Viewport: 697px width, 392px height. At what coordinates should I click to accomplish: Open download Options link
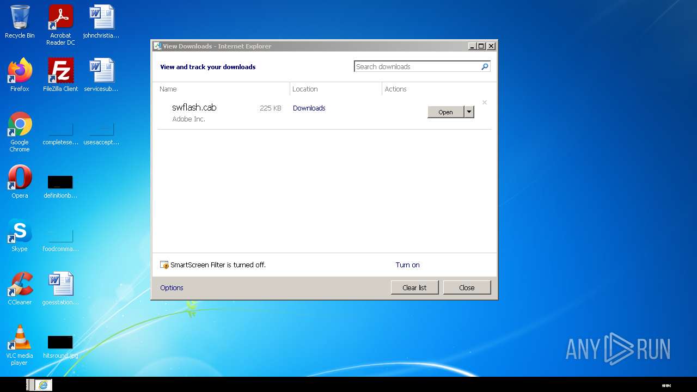pyautogui.click(x=172, y=287)
